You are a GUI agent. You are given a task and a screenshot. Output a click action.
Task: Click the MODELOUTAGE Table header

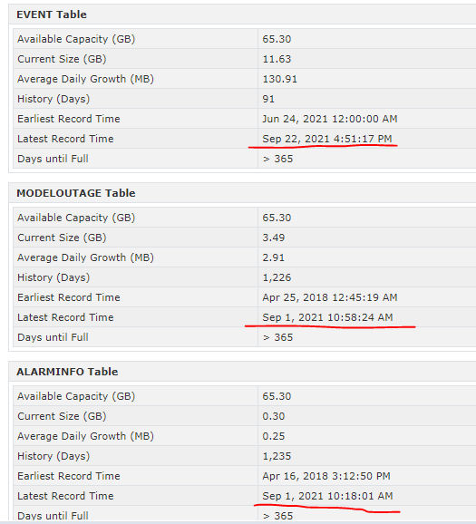(x=76, y=193)
